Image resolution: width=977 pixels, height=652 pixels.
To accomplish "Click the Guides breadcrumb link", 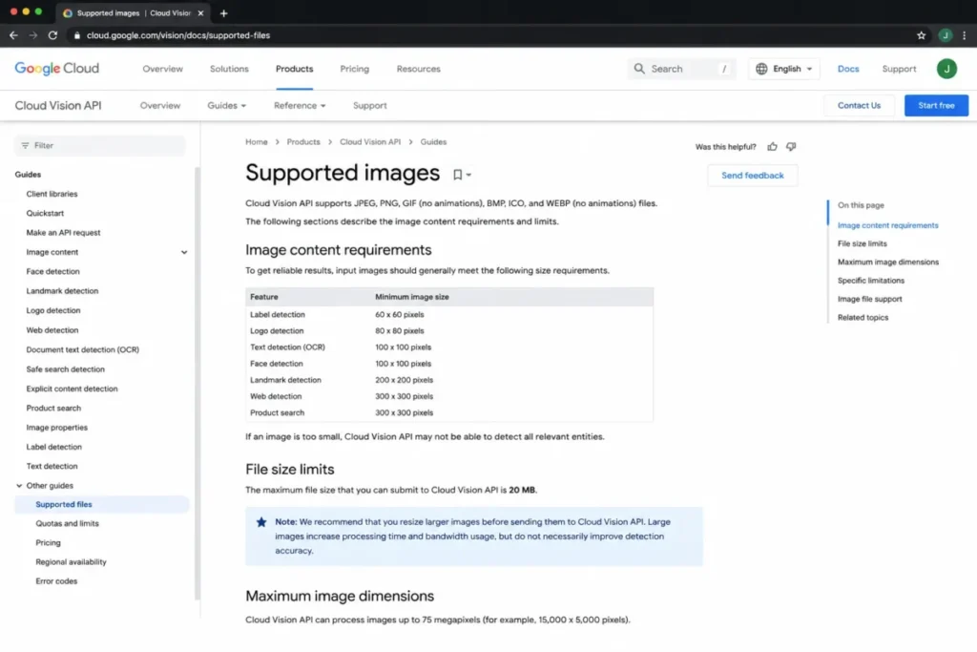I will (x=433, y=142).
